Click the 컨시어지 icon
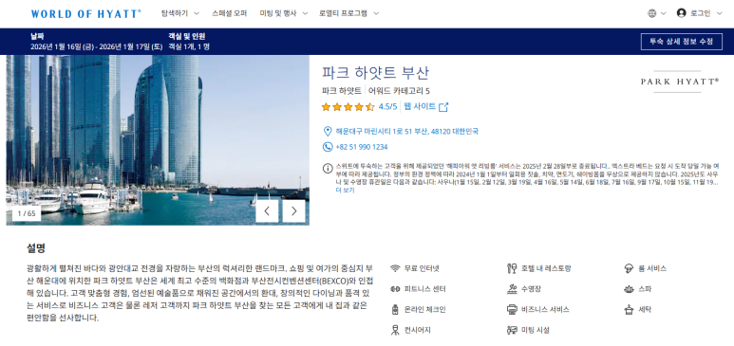 395,330
